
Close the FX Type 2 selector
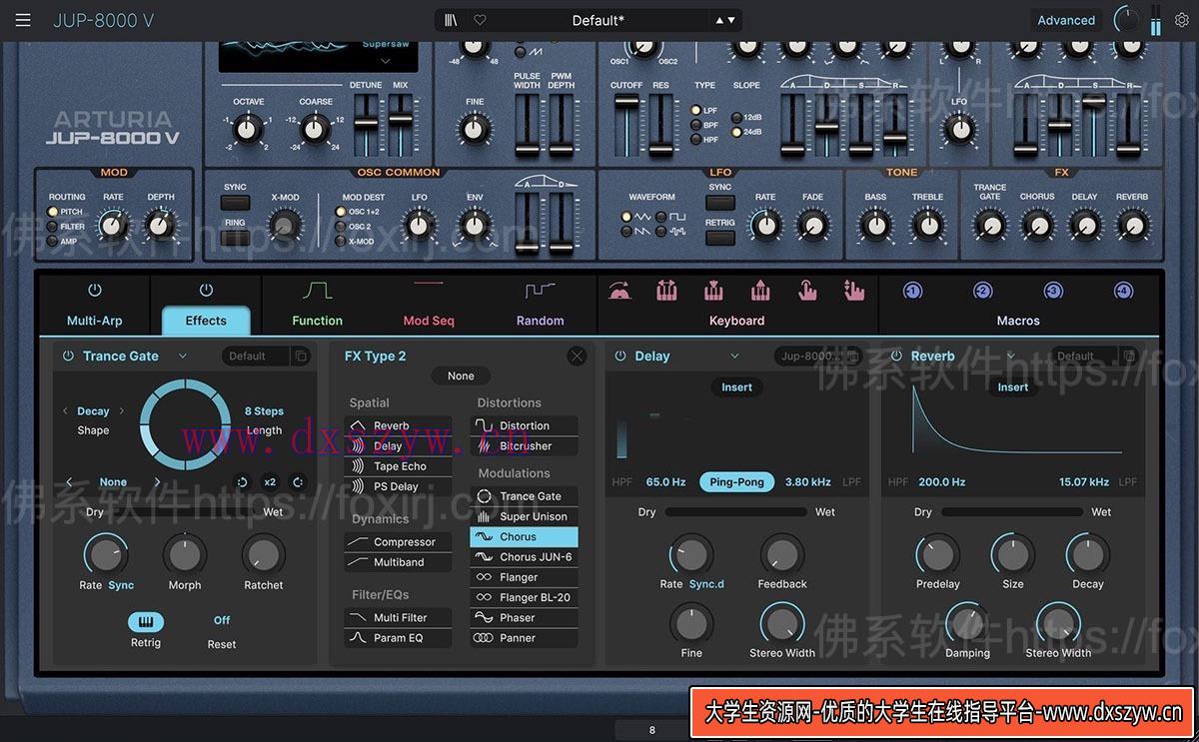577,356
